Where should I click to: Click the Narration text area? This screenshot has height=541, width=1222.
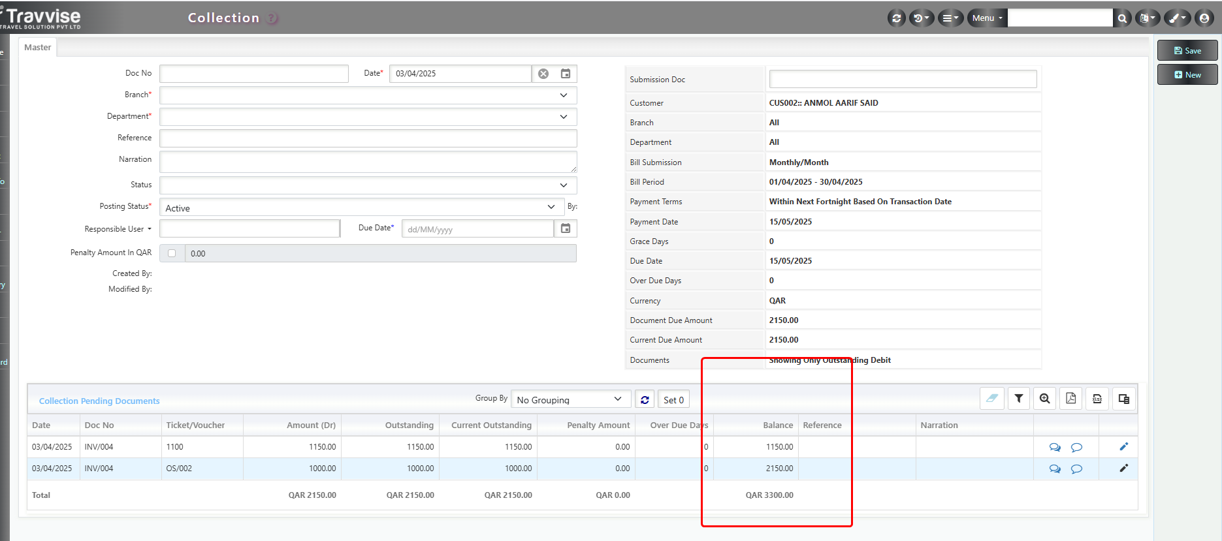point(368,162)
